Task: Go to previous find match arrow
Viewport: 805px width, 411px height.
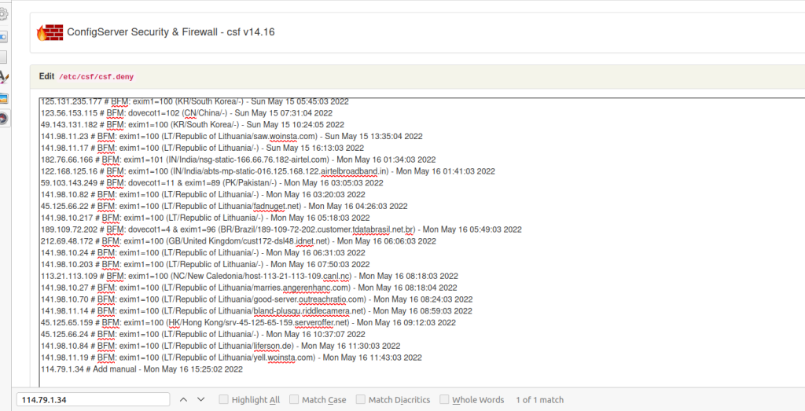Action: click(x=183, y=400)
